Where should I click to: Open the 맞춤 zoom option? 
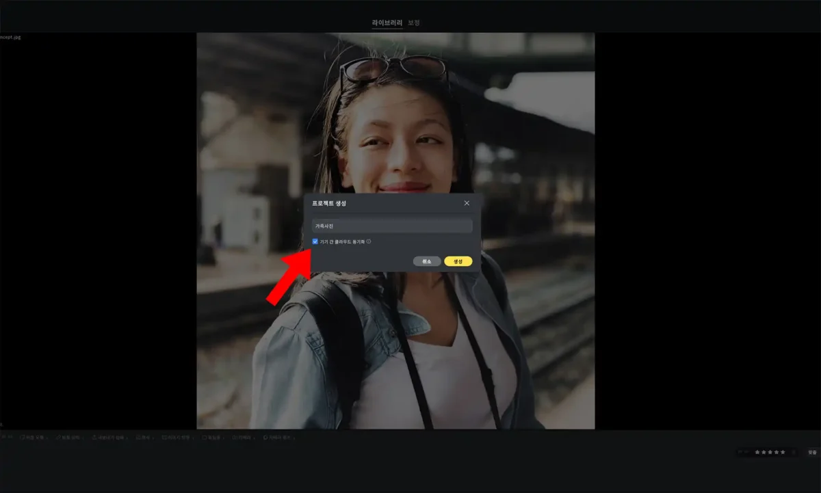click(812, 452)
